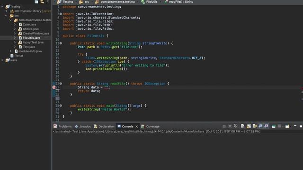Collapse writeString method fold at line 11

[x=61, y=43]
